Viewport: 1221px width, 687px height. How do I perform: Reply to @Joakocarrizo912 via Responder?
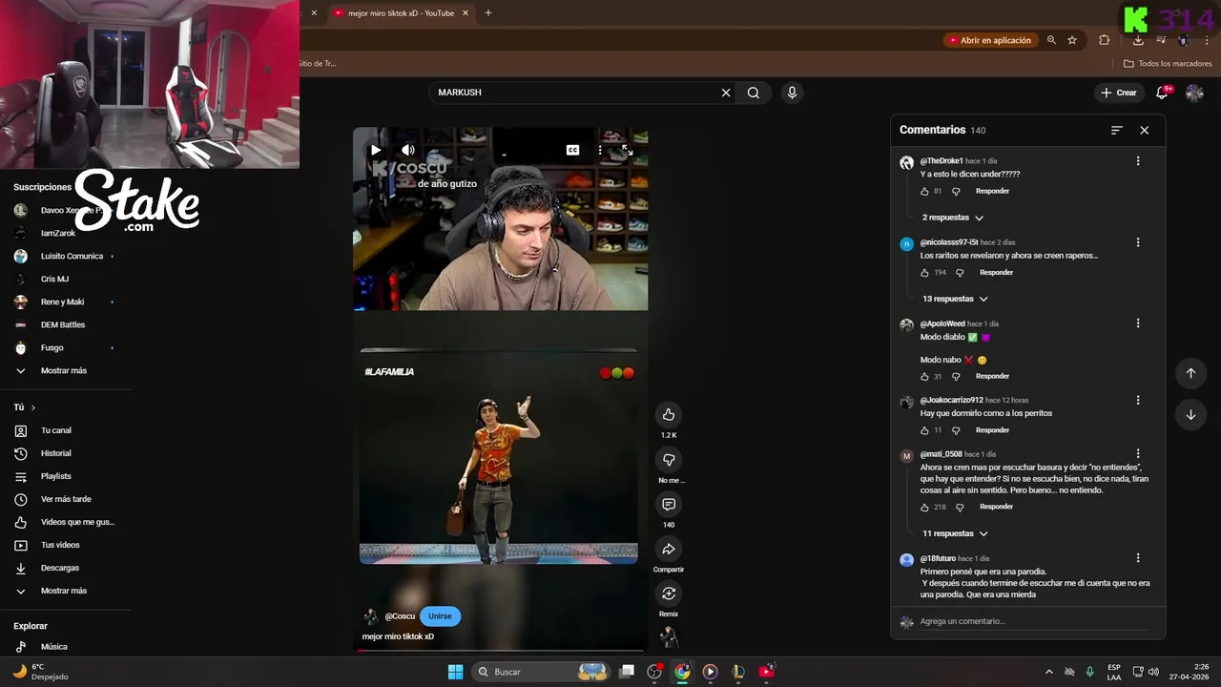click(992, 430)
